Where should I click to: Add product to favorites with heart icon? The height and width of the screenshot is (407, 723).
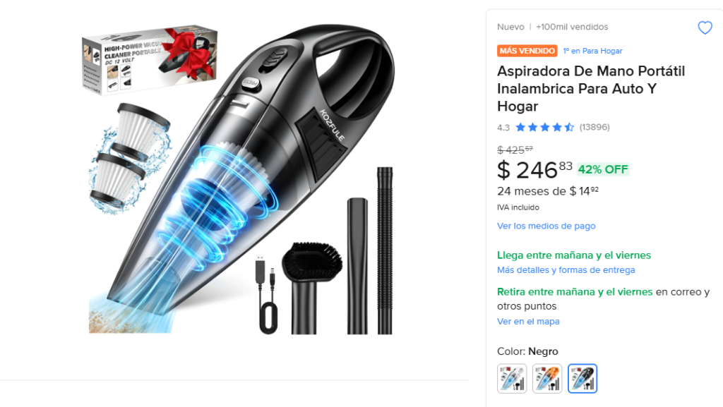coord(705,28)
